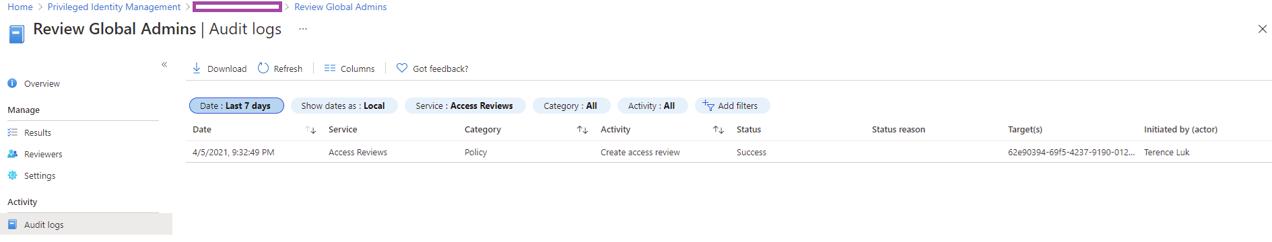The width and height of the screenshot is (1272, 242).
Task: Open Results in the side menu
Action: pyautogui.click(x=38, y=132)
